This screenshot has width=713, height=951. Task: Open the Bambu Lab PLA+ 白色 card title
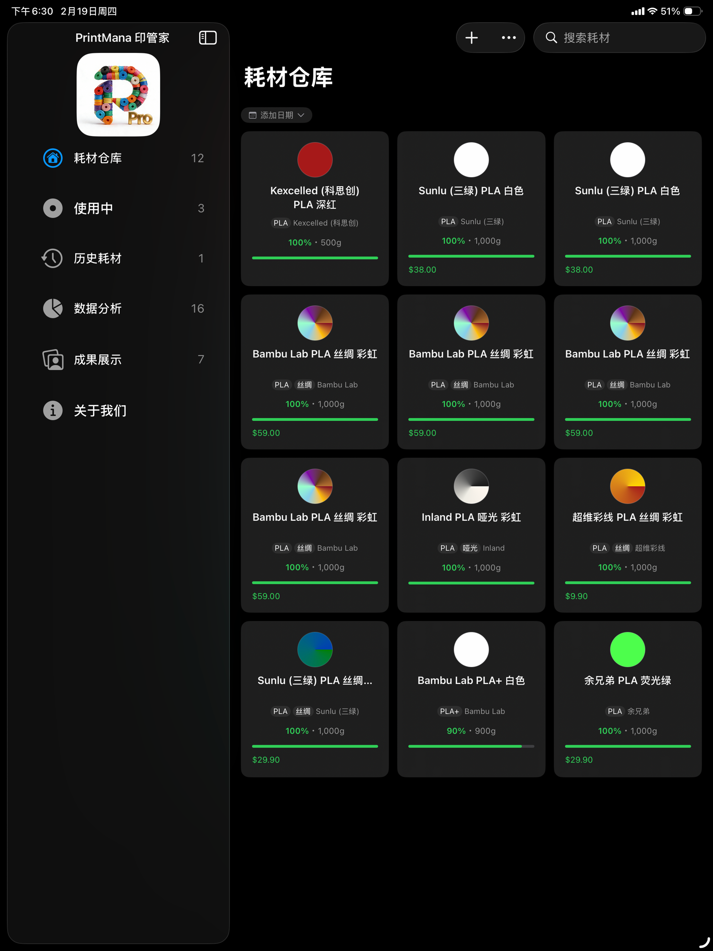point(472,680)
